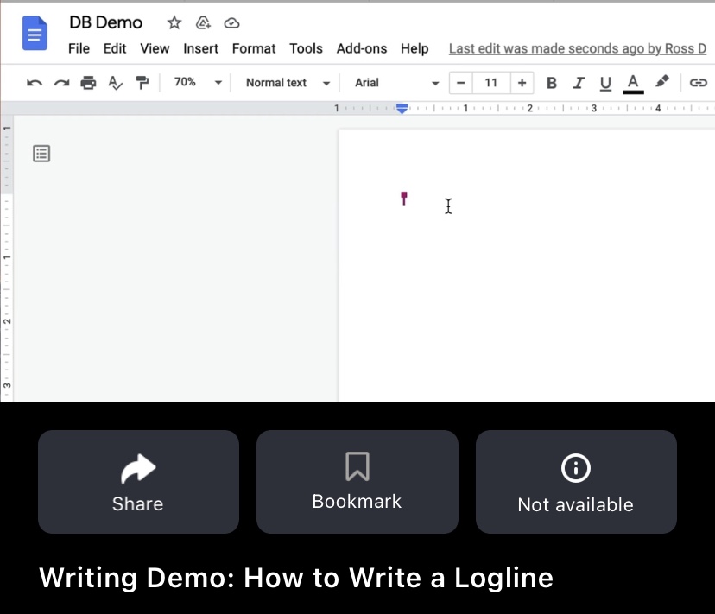This screenshot has height=614, width=715.
Task: Select the Paint format roller icon
Action: tap(142, 83)
